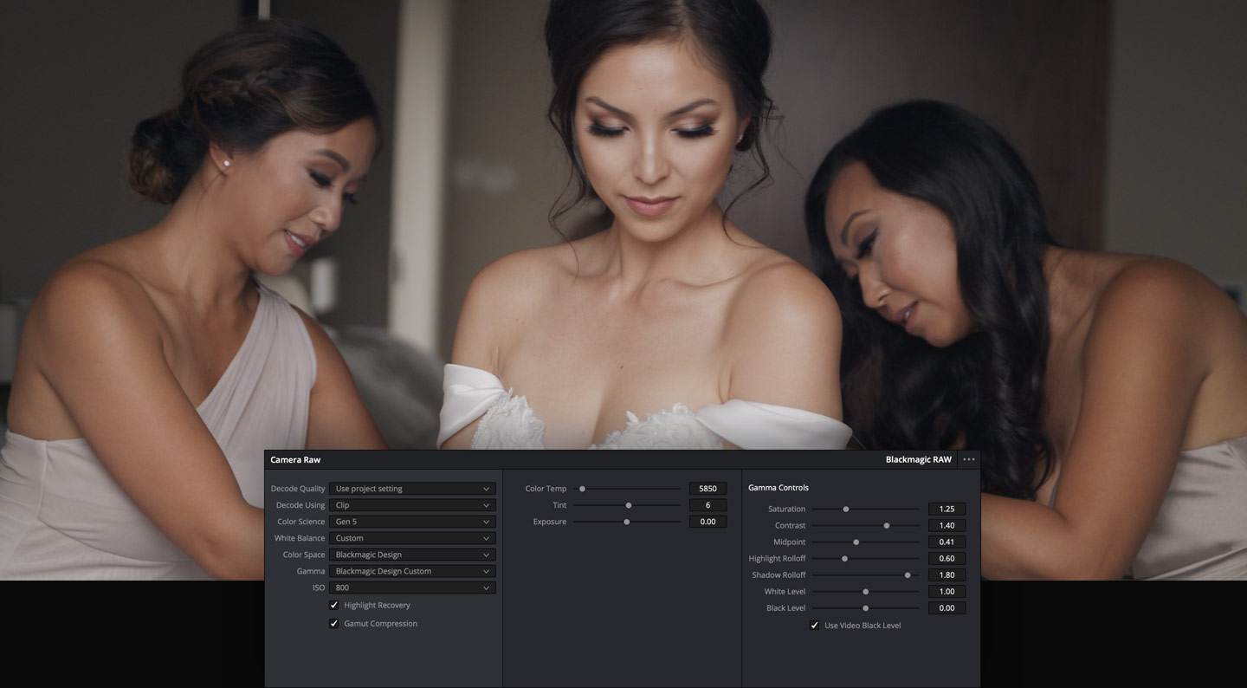Uncheck Use Video Black Level

coord(813,625)
